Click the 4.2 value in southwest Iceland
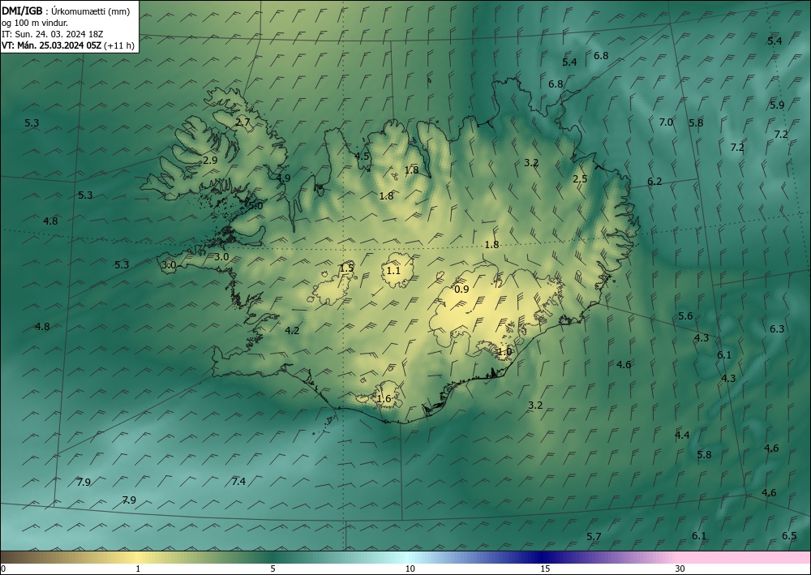 click(292, 330)
